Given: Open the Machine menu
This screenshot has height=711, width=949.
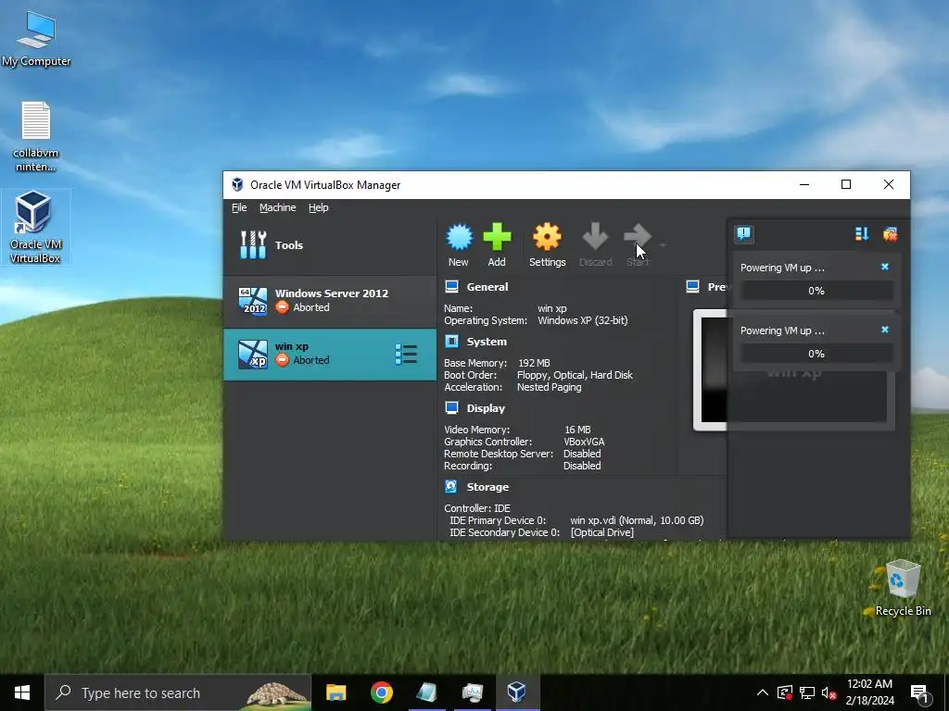Looking at the screenshot, I should [278, 207].
